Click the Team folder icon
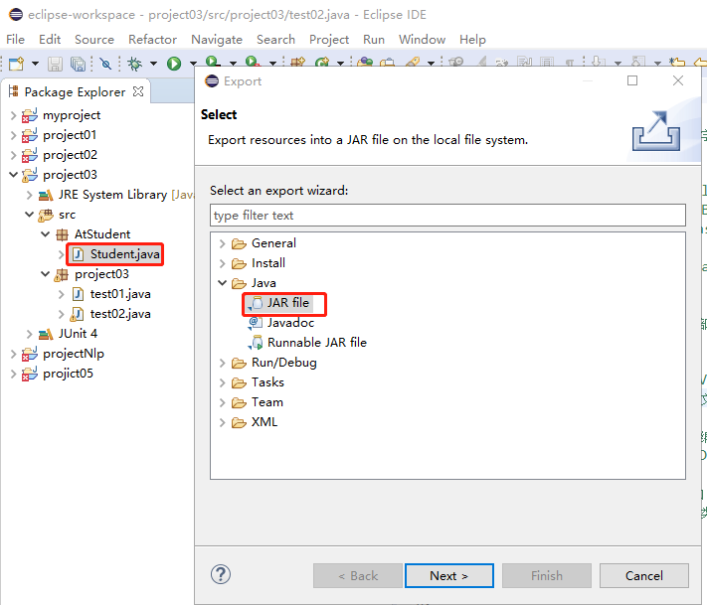This screenshot has height=605, width=707. click(239, 402)
